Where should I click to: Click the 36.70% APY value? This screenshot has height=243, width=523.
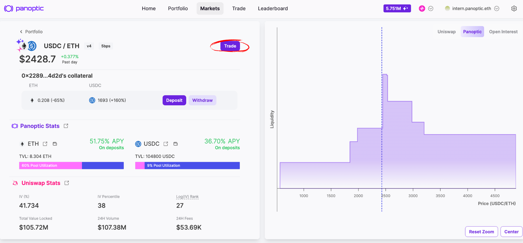pyautogui.click(x=222, y=141)
